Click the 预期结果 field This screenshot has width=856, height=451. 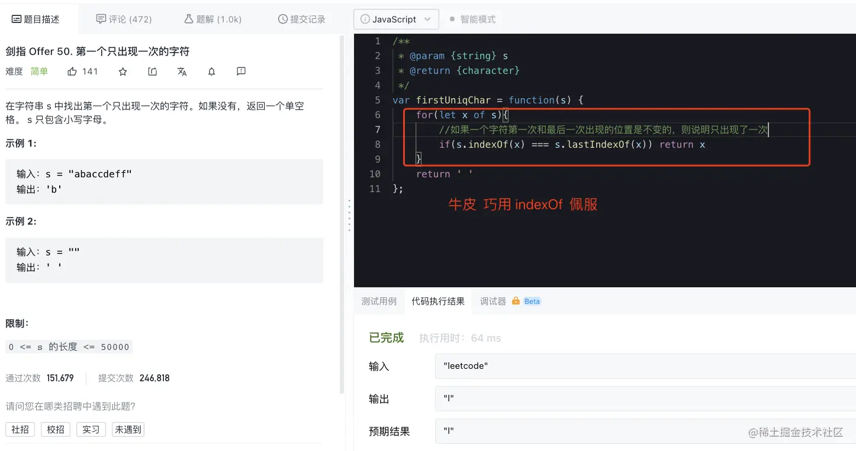[645, 431]
